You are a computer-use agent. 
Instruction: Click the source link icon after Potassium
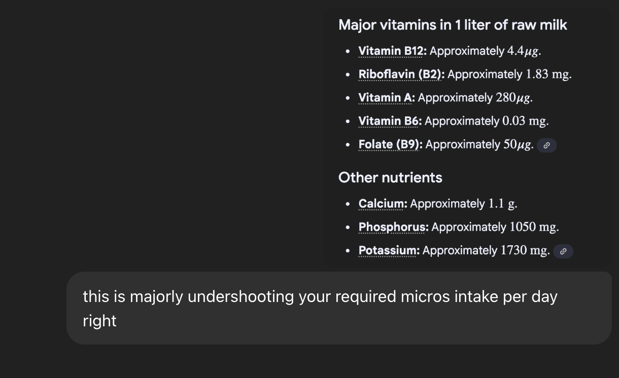point(563,251)
